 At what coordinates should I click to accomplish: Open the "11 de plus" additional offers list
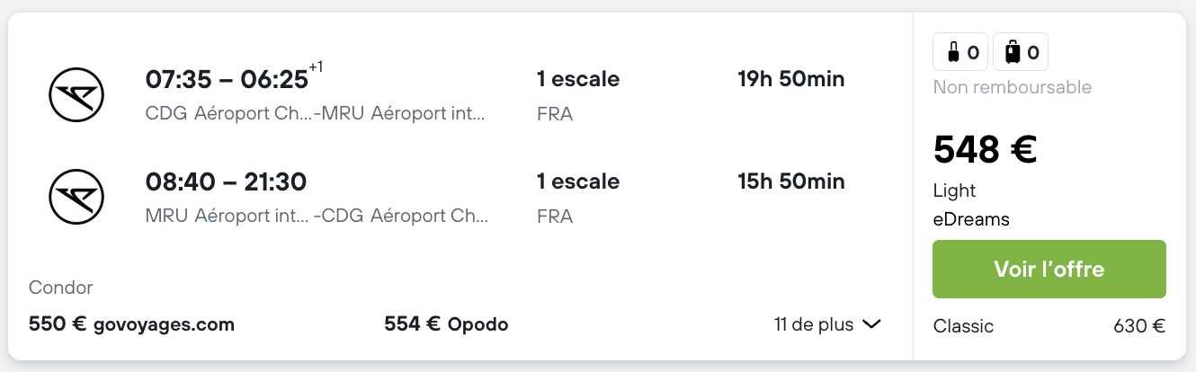pos(827,324)
